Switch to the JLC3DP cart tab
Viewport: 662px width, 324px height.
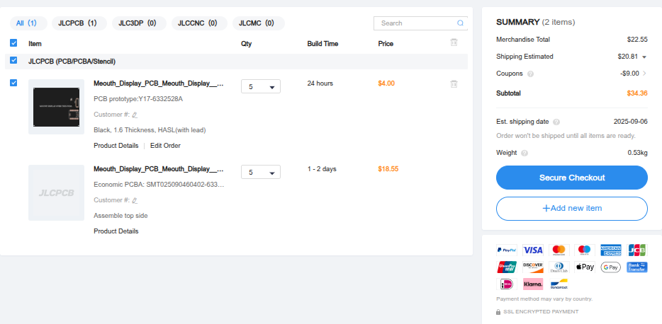pyautogui.click(x=139, y=23)
